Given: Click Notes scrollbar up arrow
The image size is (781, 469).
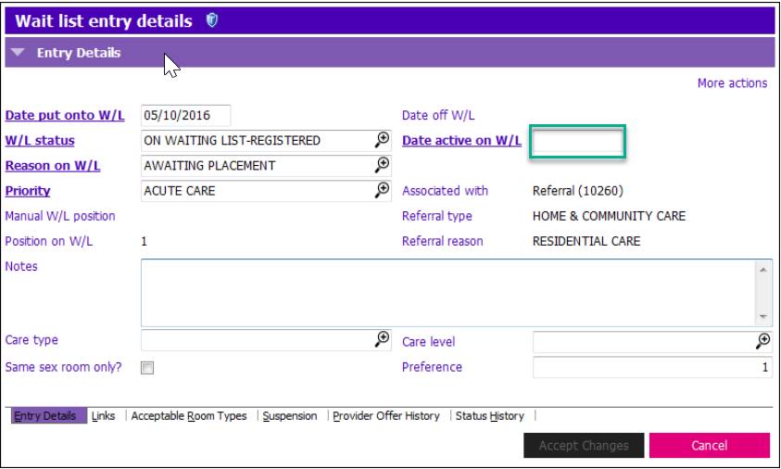Looking at the screenshot, I should click(763, 270).
